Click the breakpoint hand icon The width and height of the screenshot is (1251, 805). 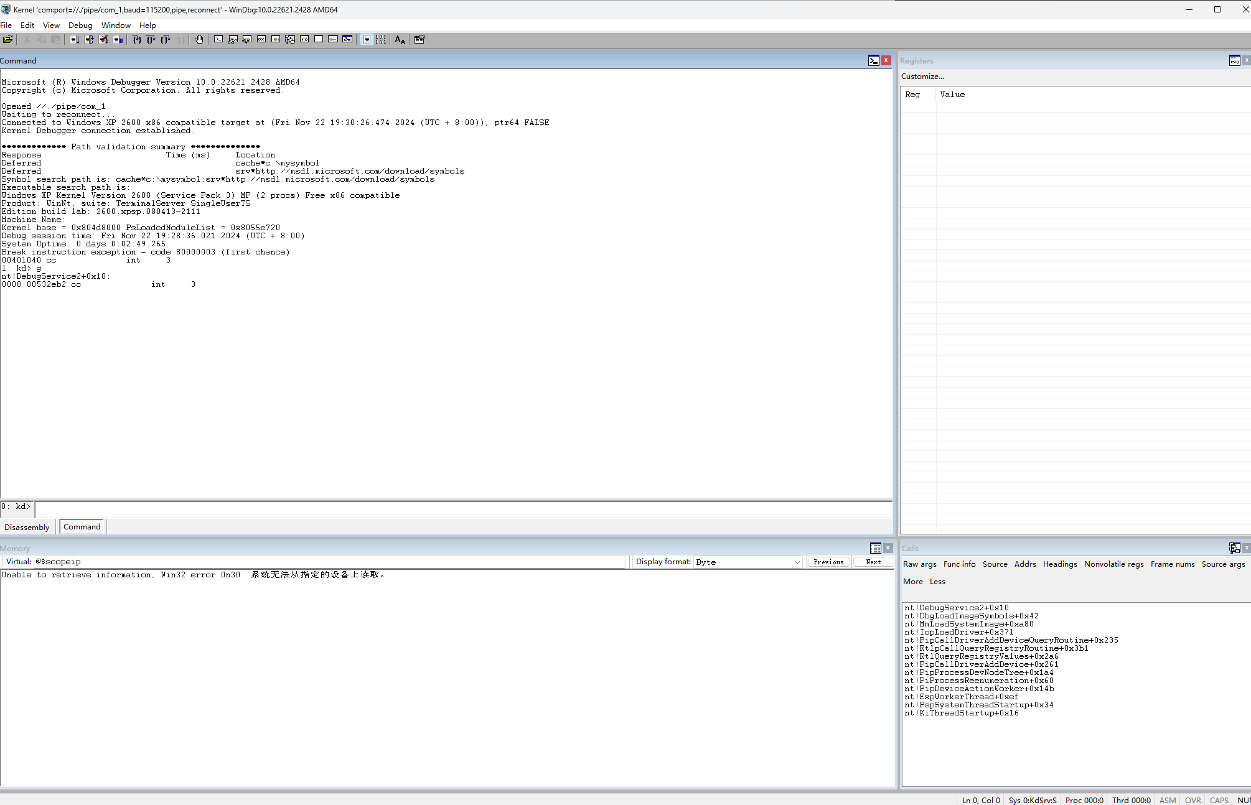tap(199, 39)
